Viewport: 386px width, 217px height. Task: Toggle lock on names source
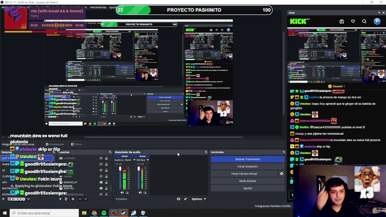(106, 176)
